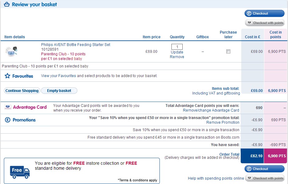The height and width of the screenshot is (184, 288).
Task: Click the Remove Promotion link
Action: coord(223,122)
